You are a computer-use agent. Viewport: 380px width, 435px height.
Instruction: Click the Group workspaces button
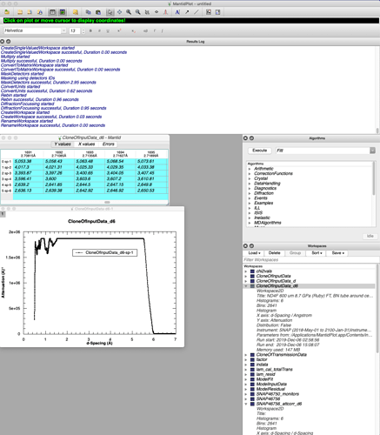[295, 253]
